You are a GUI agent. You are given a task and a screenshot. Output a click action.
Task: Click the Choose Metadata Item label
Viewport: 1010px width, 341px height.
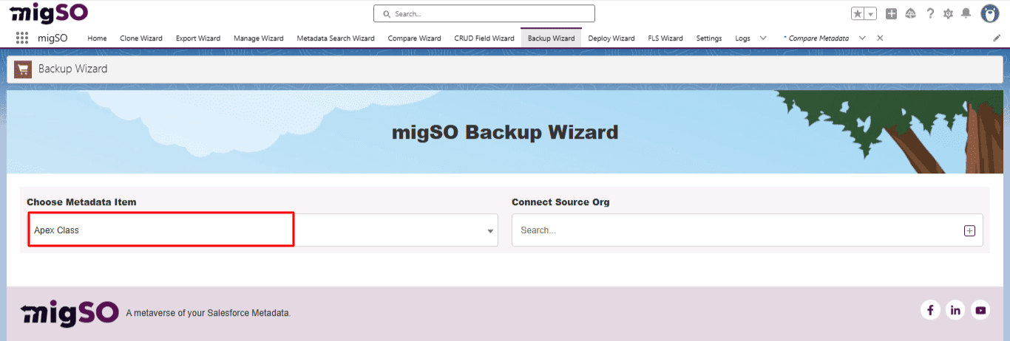pyautogui.click(x=81, y=202)
